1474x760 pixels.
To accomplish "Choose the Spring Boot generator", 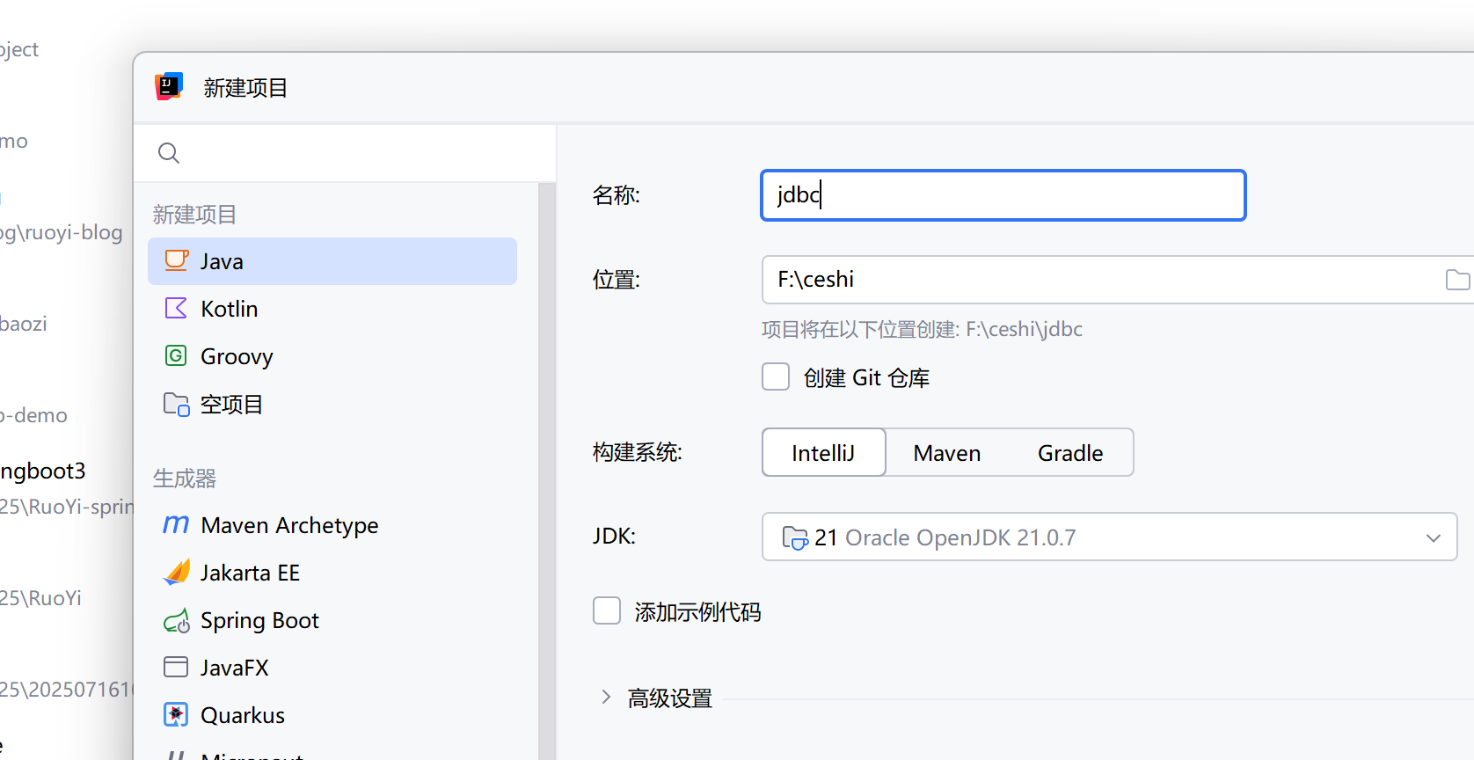I will pyautogui.click(x=332, y=620).
